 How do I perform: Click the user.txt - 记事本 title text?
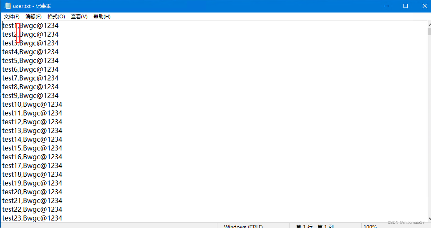[x=32, y=6]
